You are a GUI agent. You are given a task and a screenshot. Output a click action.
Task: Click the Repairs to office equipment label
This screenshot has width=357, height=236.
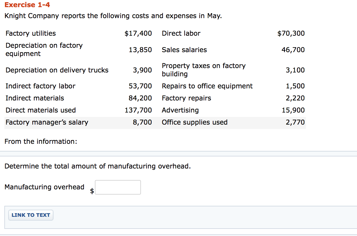coord(207,86)
